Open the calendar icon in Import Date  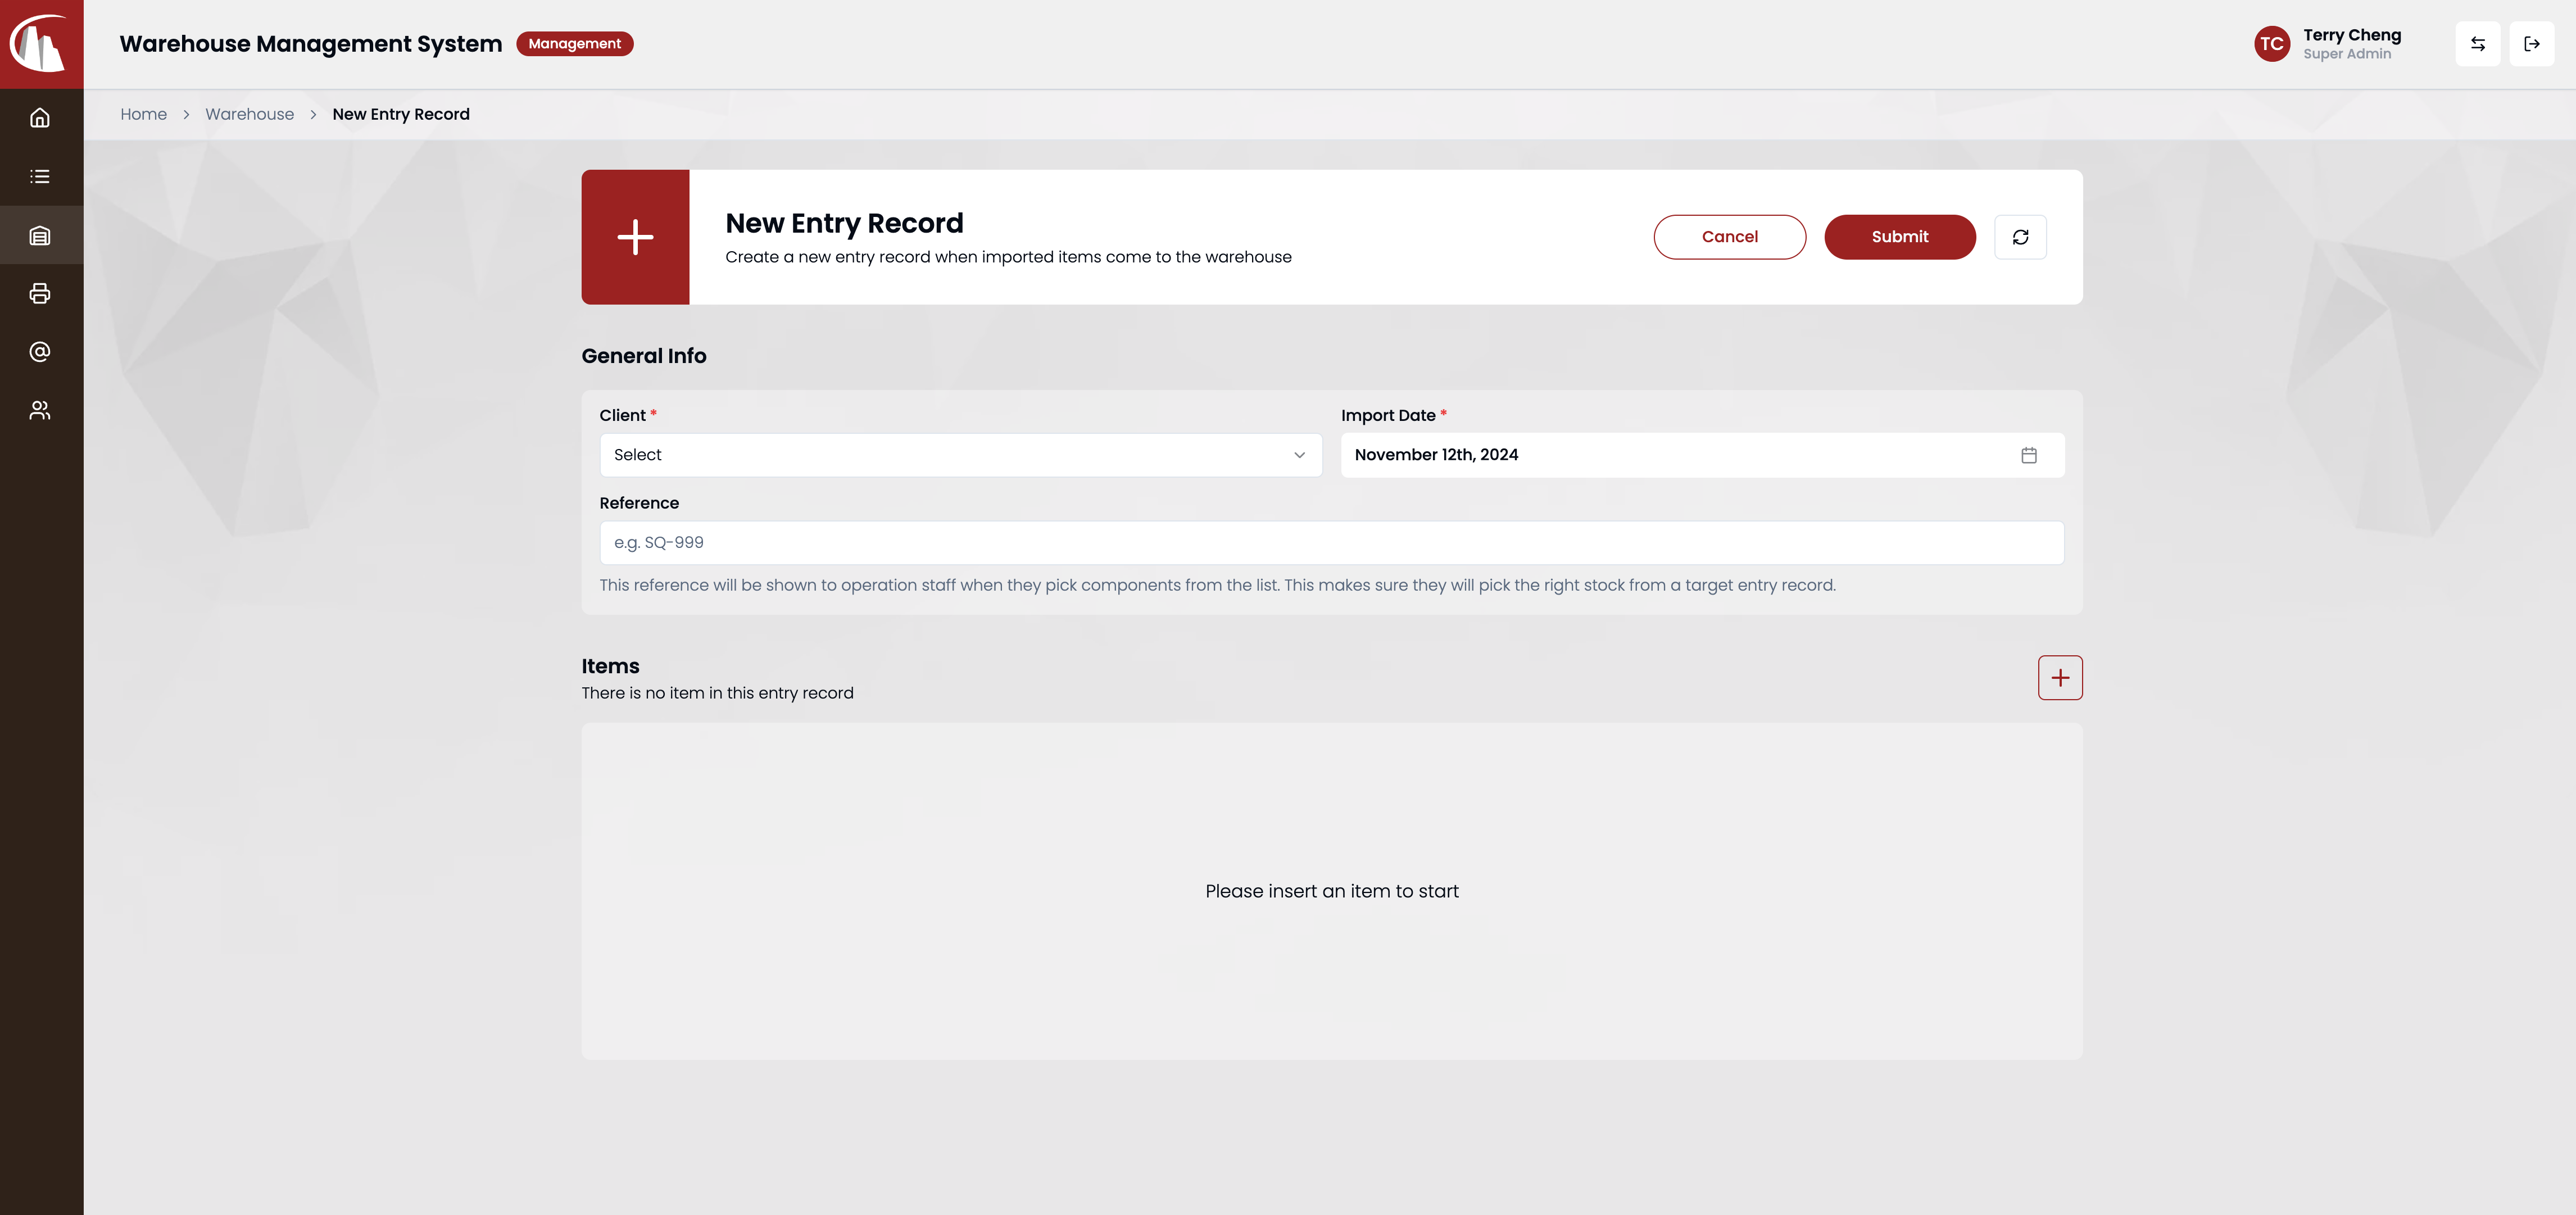coord(2029,455)
